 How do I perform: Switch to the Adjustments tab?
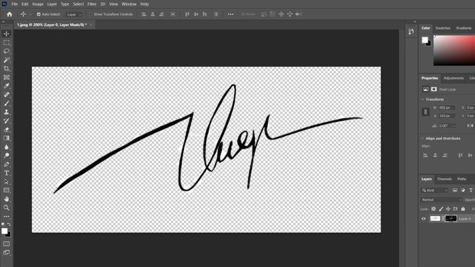coord(453,78)
